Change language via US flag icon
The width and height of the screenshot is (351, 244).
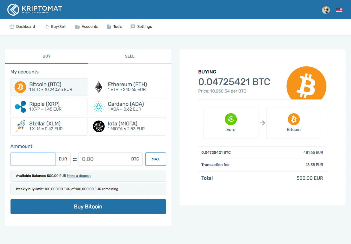[x=339, y=10]
